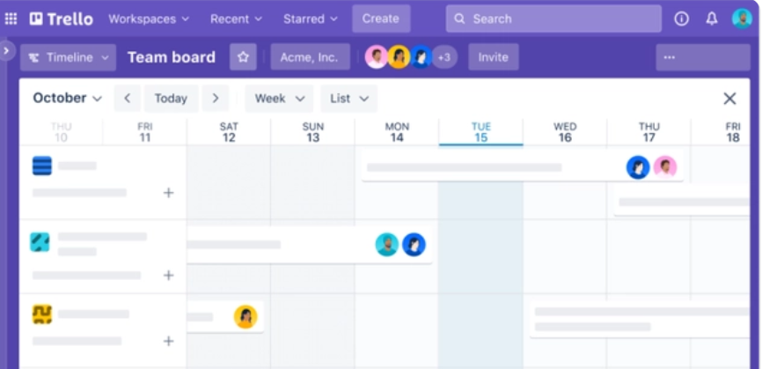
Task: Expand the collapsed left sidebar
Action: pos(6,51)
